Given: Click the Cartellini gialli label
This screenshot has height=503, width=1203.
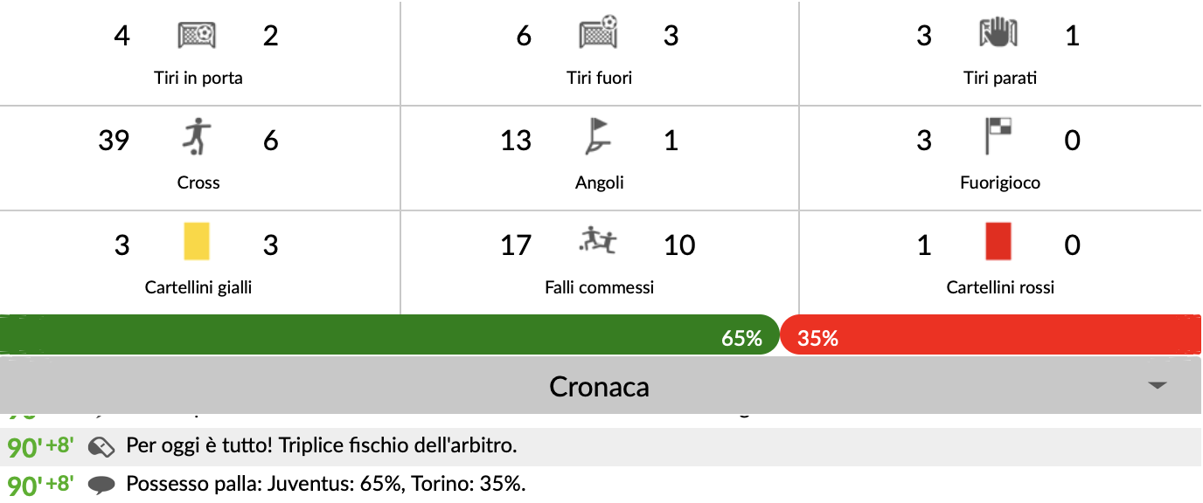Looking at the screenshot, I should tap(198, 287).
